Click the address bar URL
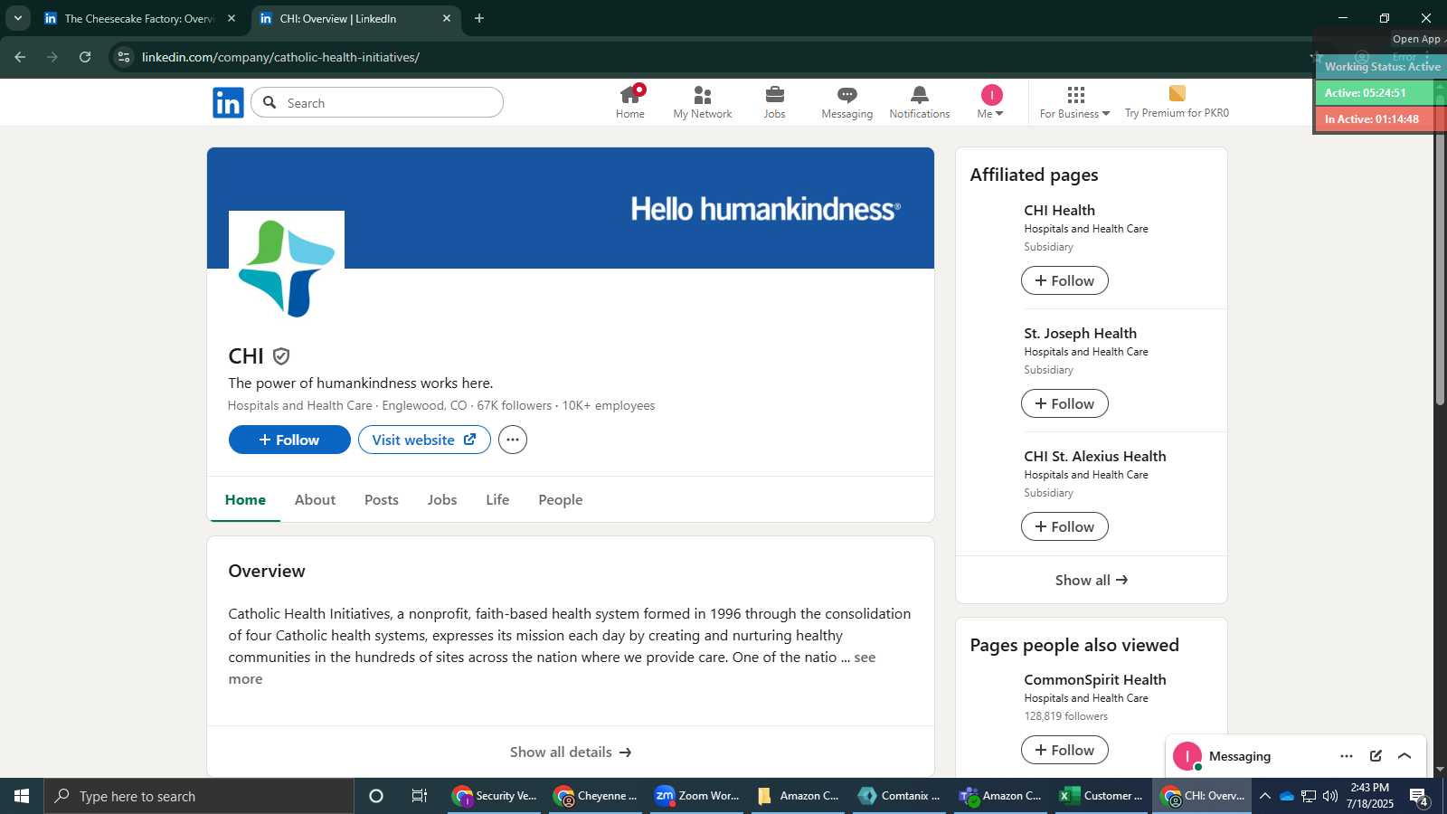Viewport: 1447px width, 814px height. [x=280, y=57]
